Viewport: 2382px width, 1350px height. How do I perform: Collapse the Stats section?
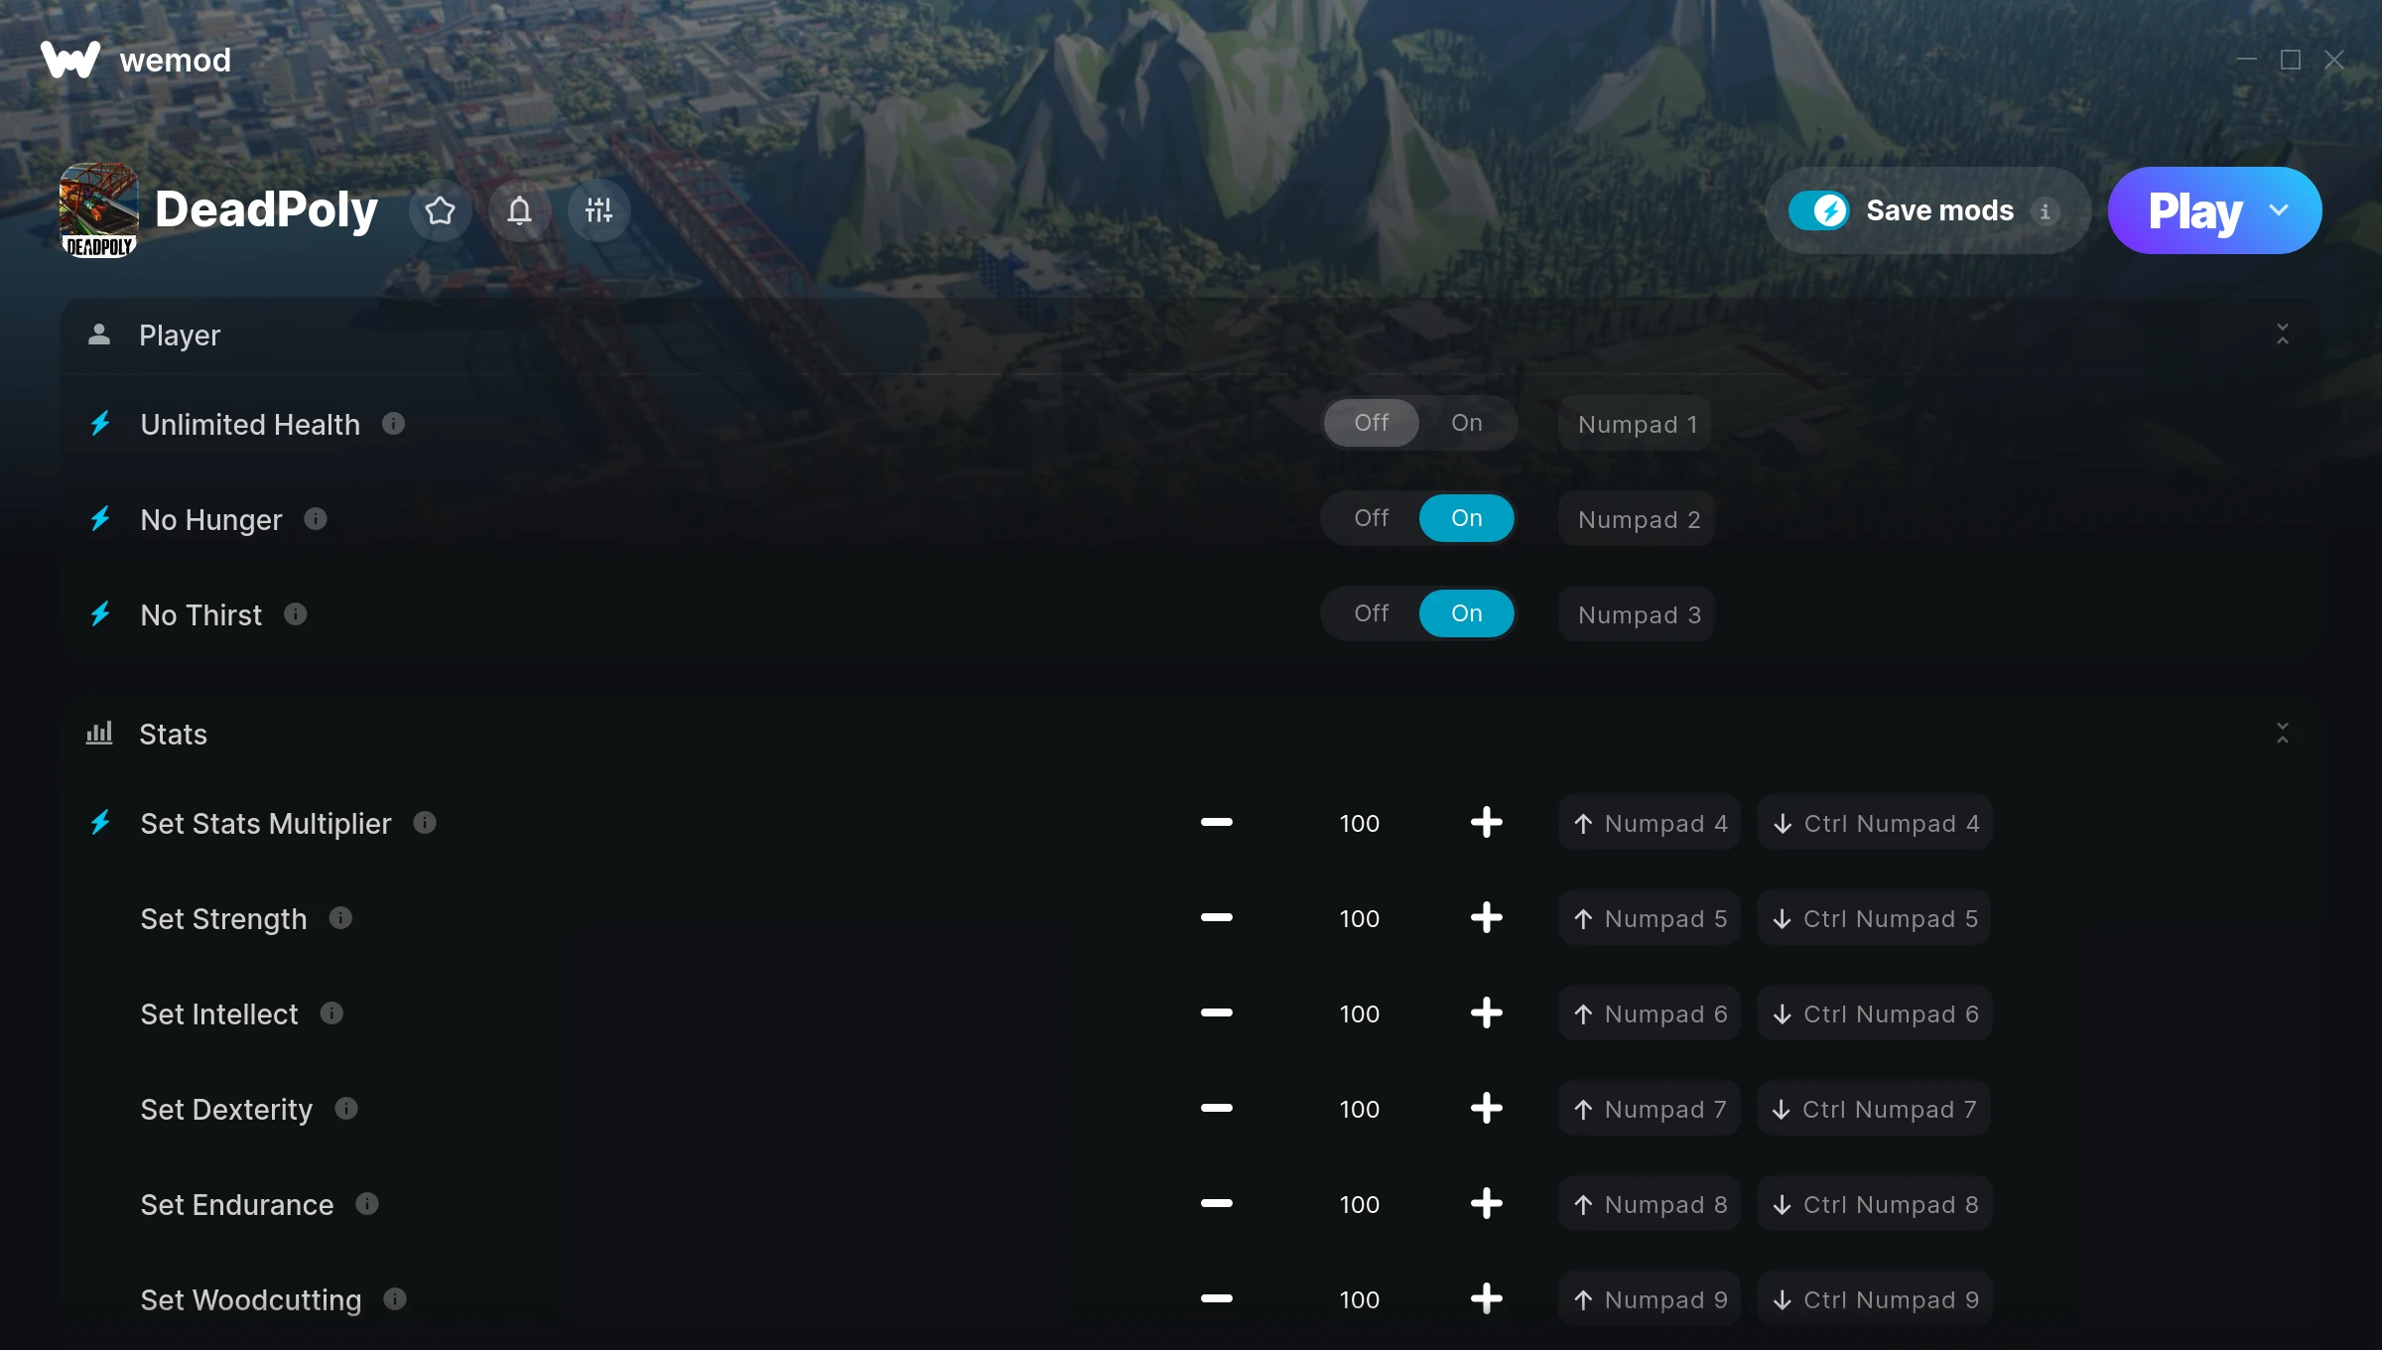[2282, 734]
